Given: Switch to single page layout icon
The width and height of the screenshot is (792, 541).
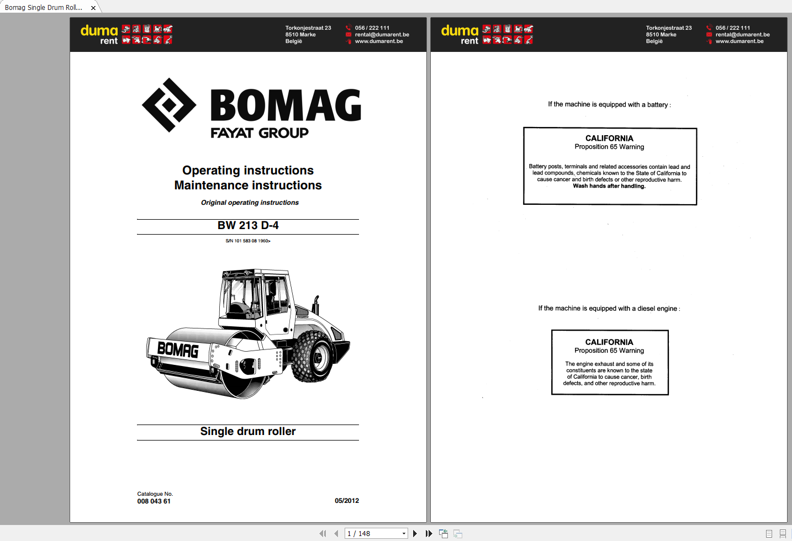Looking at the screenshot, I should coord(769,533).
